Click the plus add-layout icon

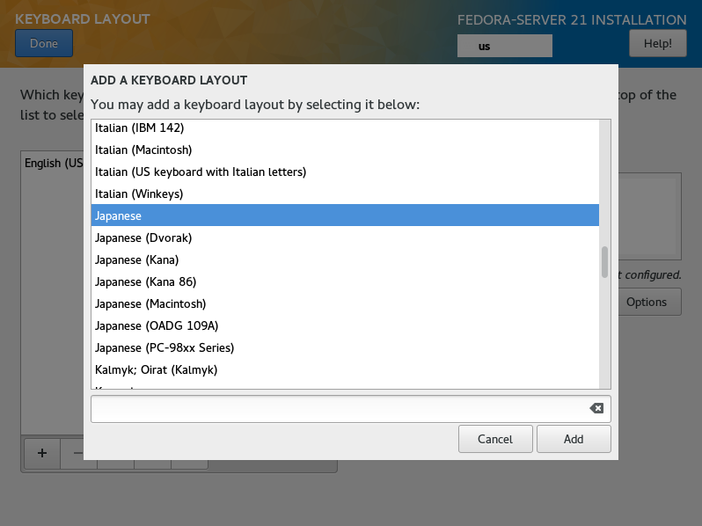point(42,453)
